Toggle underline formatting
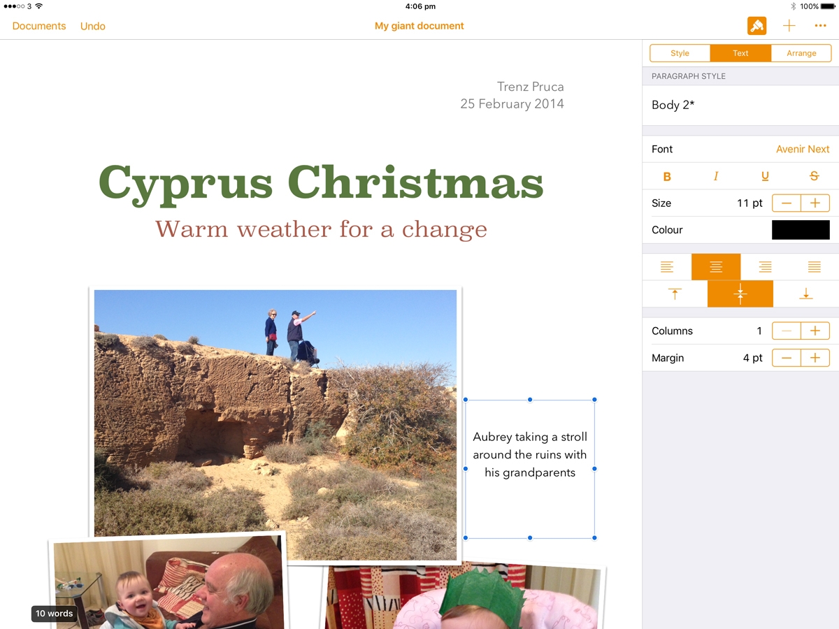 click(765, 177)
